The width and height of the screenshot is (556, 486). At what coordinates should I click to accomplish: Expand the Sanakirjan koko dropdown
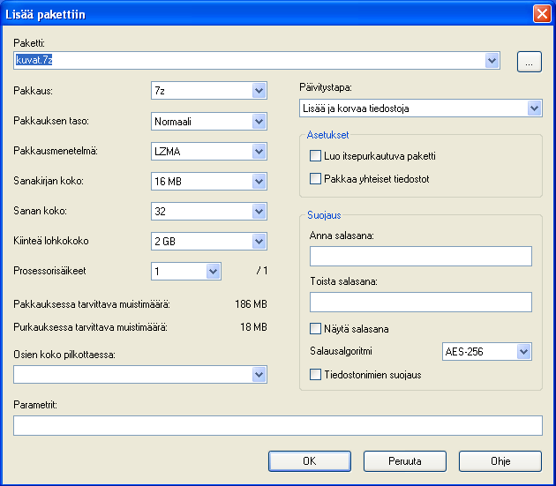(209, 181)
